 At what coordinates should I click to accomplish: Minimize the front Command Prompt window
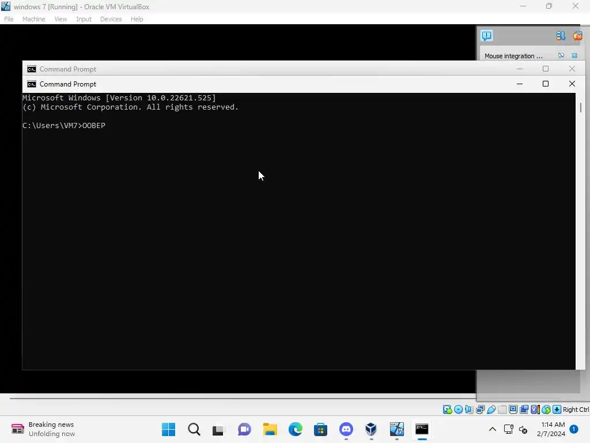click(520, 84)
